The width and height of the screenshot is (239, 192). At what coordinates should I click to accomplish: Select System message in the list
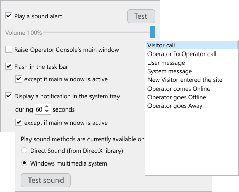192,71
